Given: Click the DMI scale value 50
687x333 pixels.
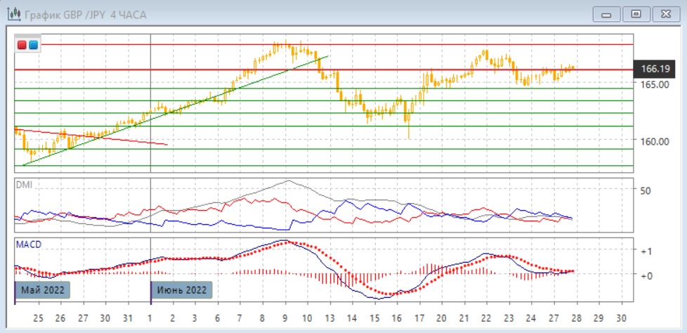Looking at the screenshot, I should pos(646,190).
